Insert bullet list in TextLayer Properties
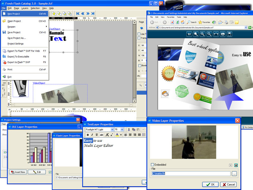The image size is (253, 190). 144,135
